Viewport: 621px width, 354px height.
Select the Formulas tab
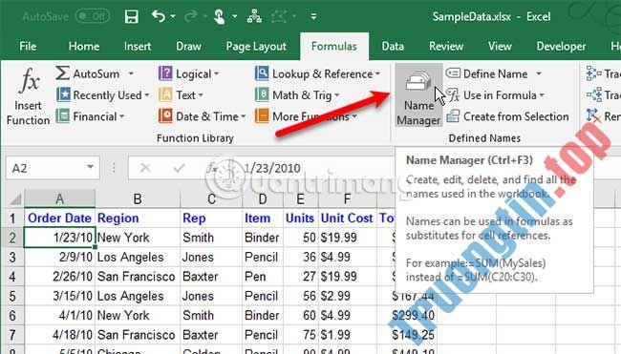tap(333, 46)
